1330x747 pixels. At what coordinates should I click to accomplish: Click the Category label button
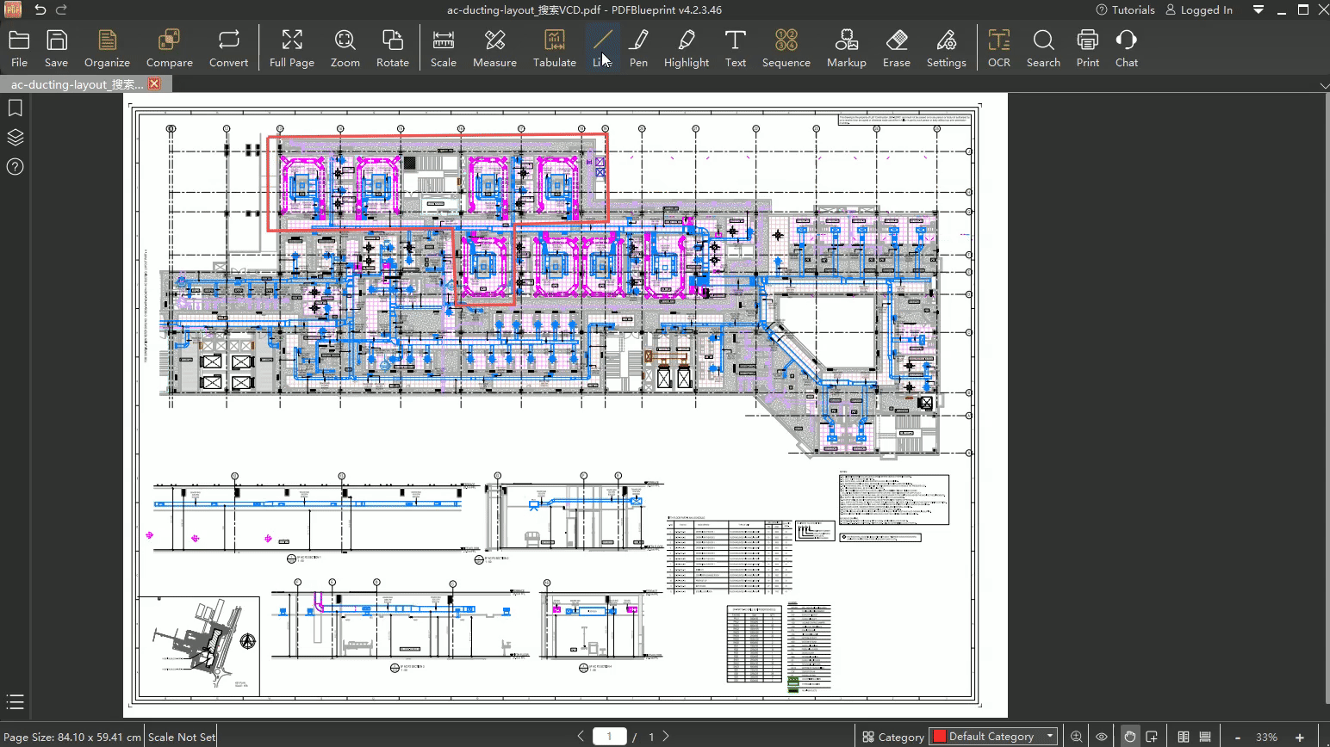click(893, 737)
